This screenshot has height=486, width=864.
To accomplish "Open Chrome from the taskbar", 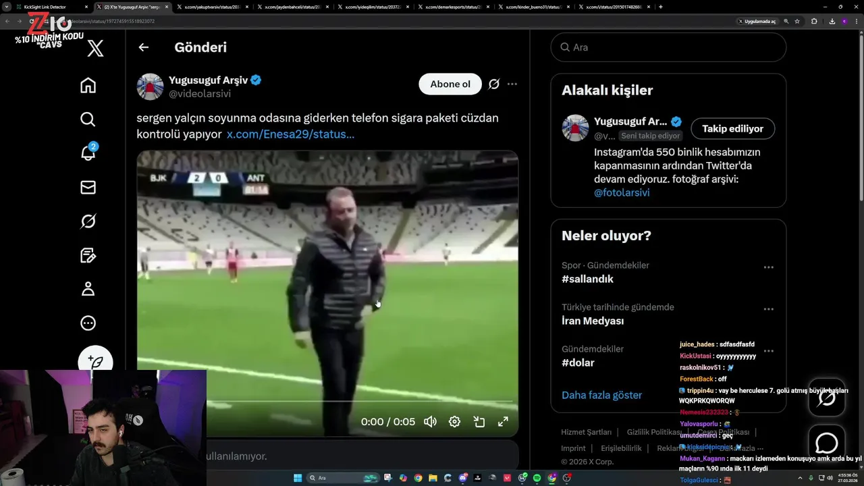I will pos(418,478).
